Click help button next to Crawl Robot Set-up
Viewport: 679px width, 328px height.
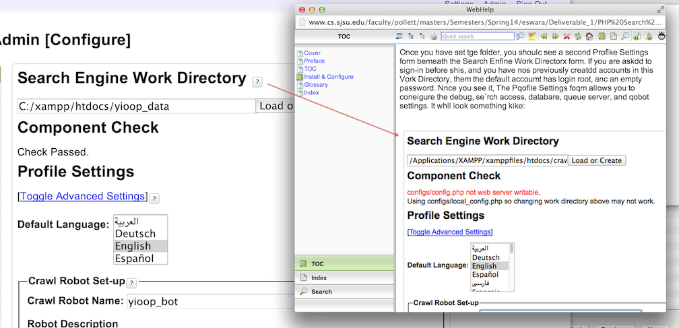pyautogui.click(x=131, y=283)
